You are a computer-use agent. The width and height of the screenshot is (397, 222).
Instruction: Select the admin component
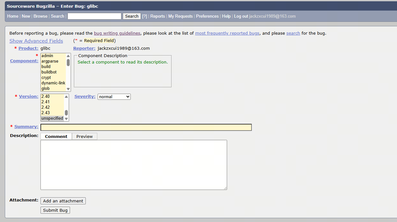(53, 56)
